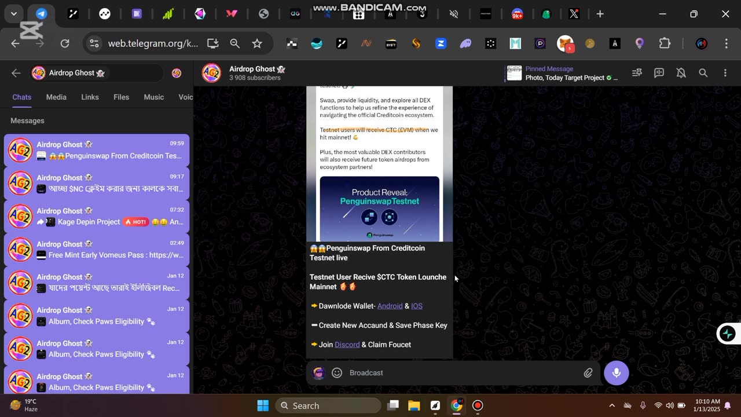The image size is (741, 417).
Task: Open the 19°C Haze weather widget
Action: [24, 405]
